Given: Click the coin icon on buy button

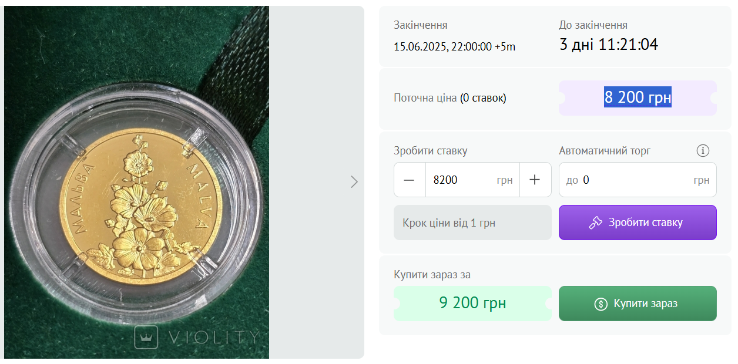Looking at the screenshot, I should 601,304.
